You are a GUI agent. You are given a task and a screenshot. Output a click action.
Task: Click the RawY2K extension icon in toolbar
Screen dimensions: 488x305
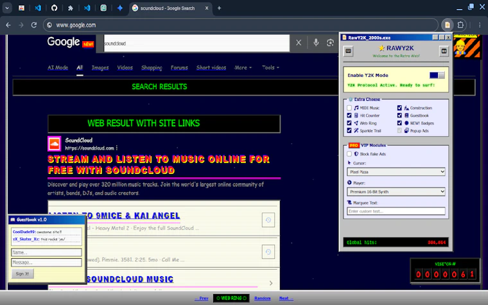(x=448, y=25)
